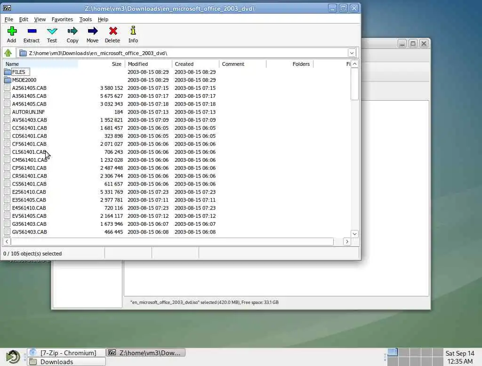Screen dimensions: 482x366
Task: Open the Help menu
Action: 103,19
